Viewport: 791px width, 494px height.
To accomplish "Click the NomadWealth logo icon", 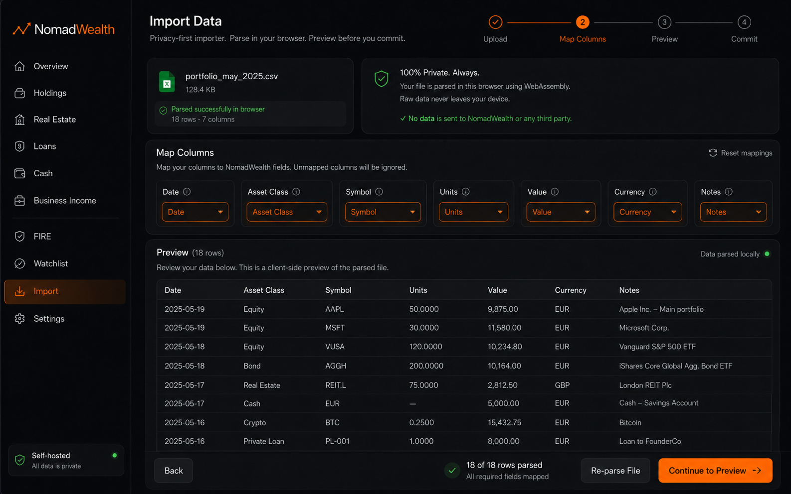I will (x=21, y=29).
